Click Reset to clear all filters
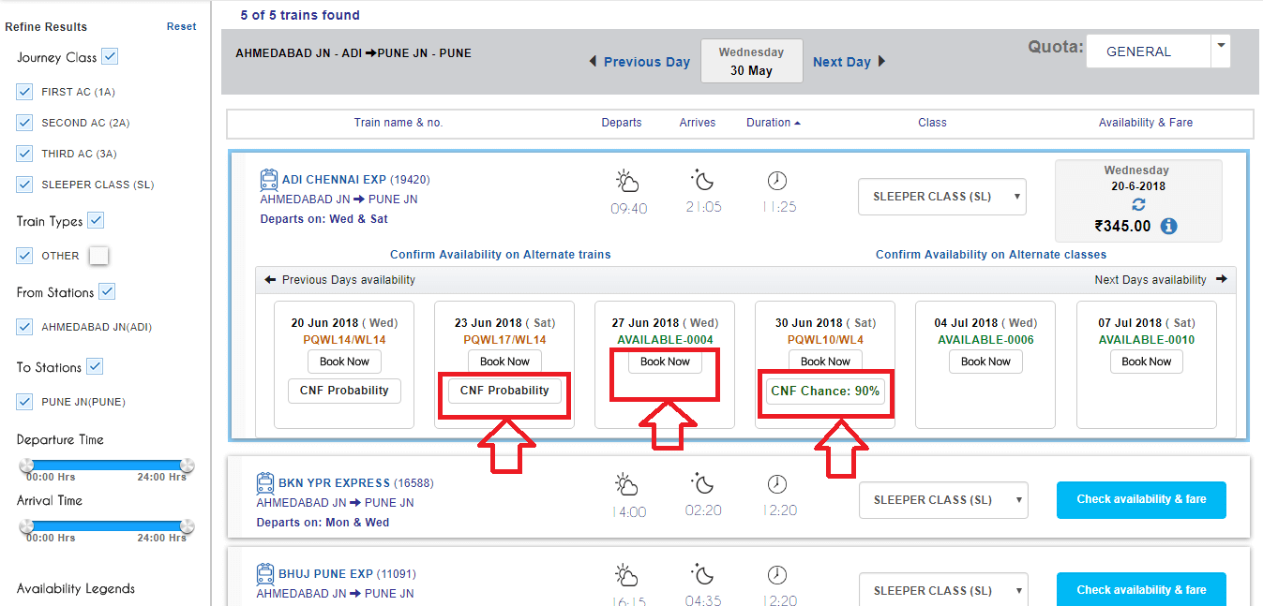1263x606 pixels. 181,26
